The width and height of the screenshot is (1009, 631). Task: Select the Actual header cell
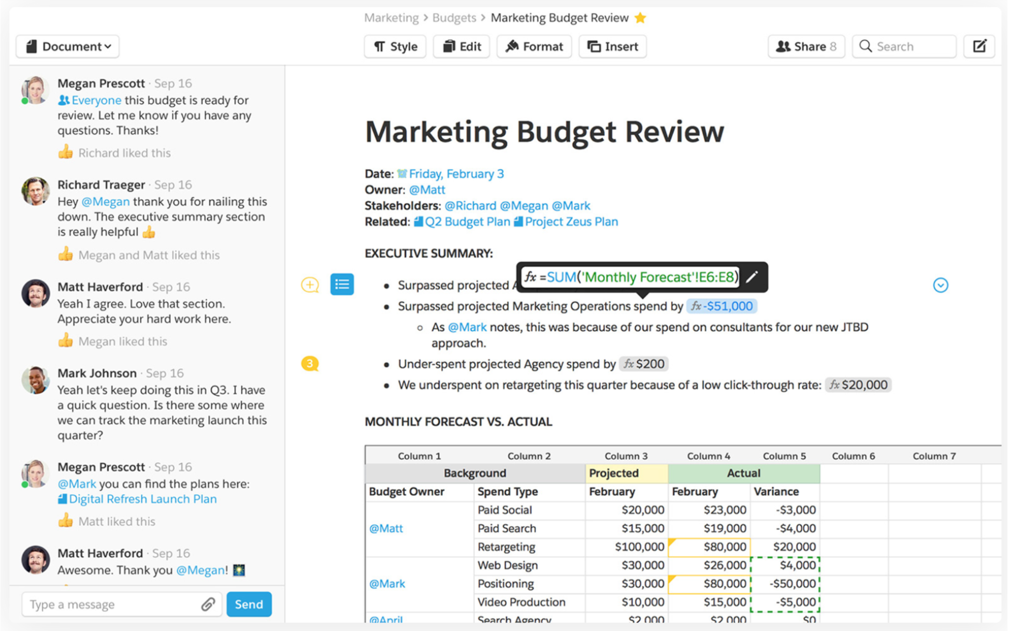point(743,473)
